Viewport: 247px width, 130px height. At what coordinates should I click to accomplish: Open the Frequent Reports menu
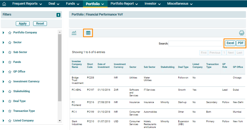[x=27, y=4]
